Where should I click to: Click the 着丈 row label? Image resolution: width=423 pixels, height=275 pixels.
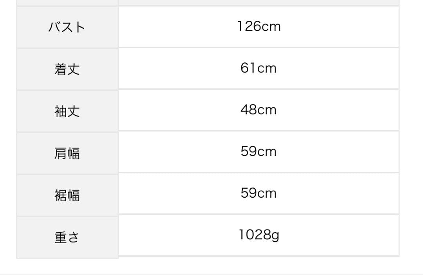[x=67, y=69]
